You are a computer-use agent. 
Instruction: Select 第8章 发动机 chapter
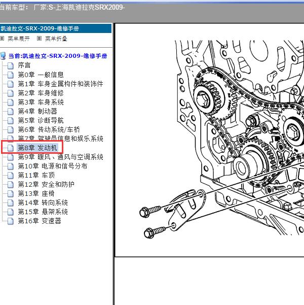tap(37, 148)
